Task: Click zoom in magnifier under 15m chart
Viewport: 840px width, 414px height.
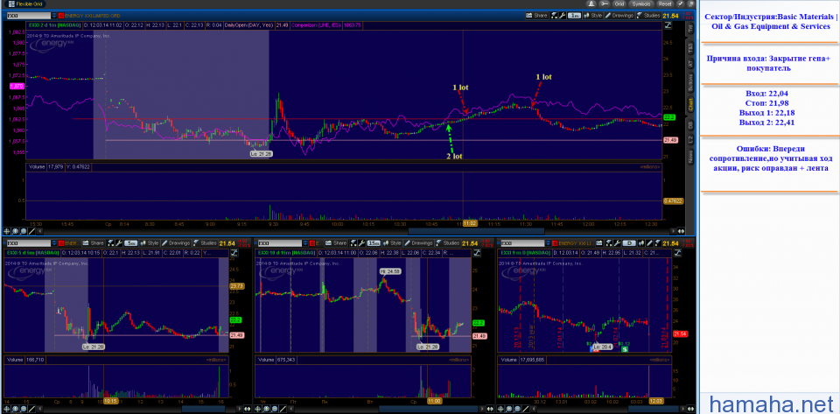Action: (266, 409)
